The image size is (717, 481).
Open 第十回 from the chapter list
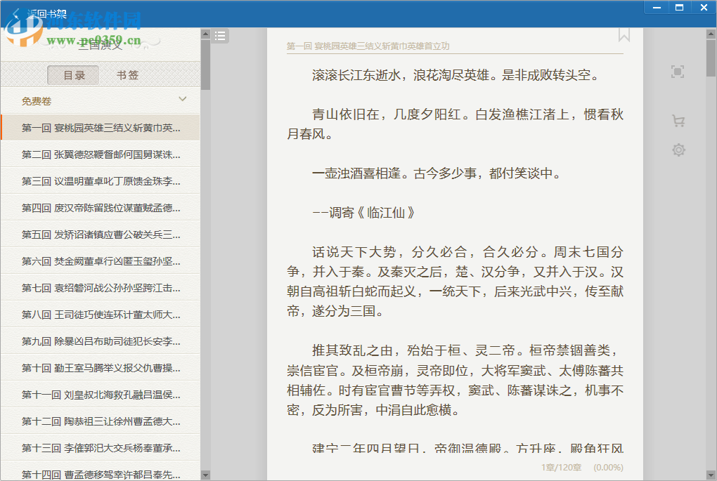pos(98,368)
